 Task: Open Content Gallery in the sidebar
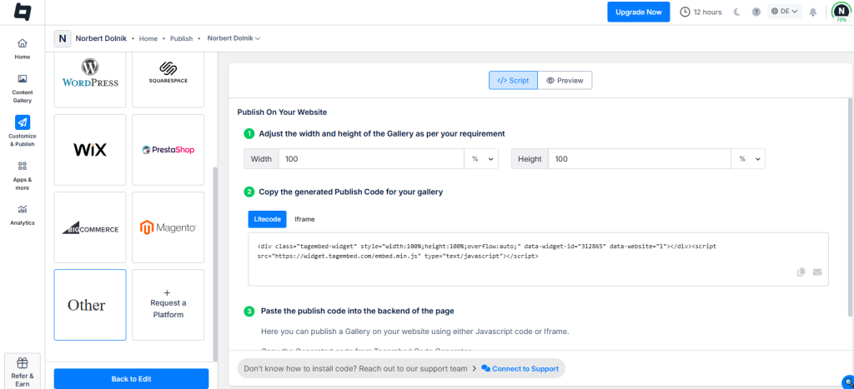23,88
